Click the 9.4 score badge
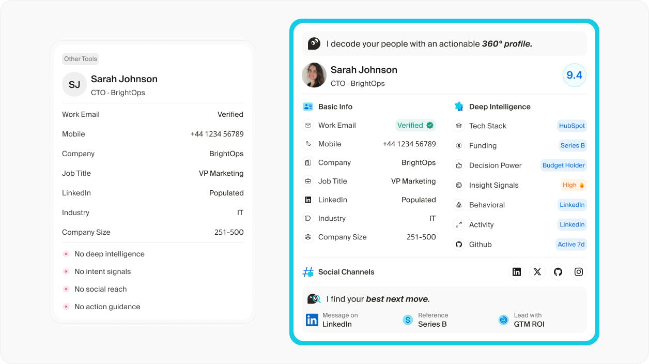This screenshot has height=364, width=649. coord(575,75)
